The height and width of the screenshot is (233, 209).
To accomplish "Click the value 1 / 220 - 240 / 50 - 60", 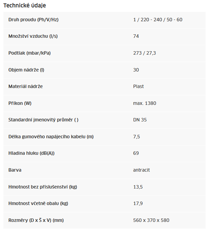I will pyautogui.click(x=158, y=20).
